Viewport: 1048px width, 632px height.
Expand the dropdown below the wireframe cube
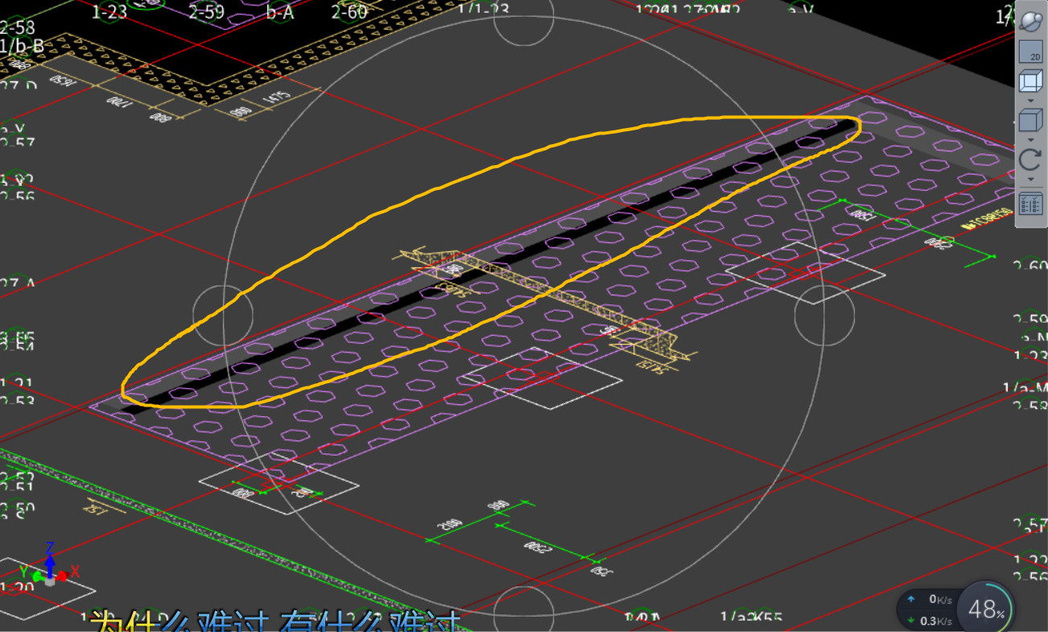point(1030,101)
